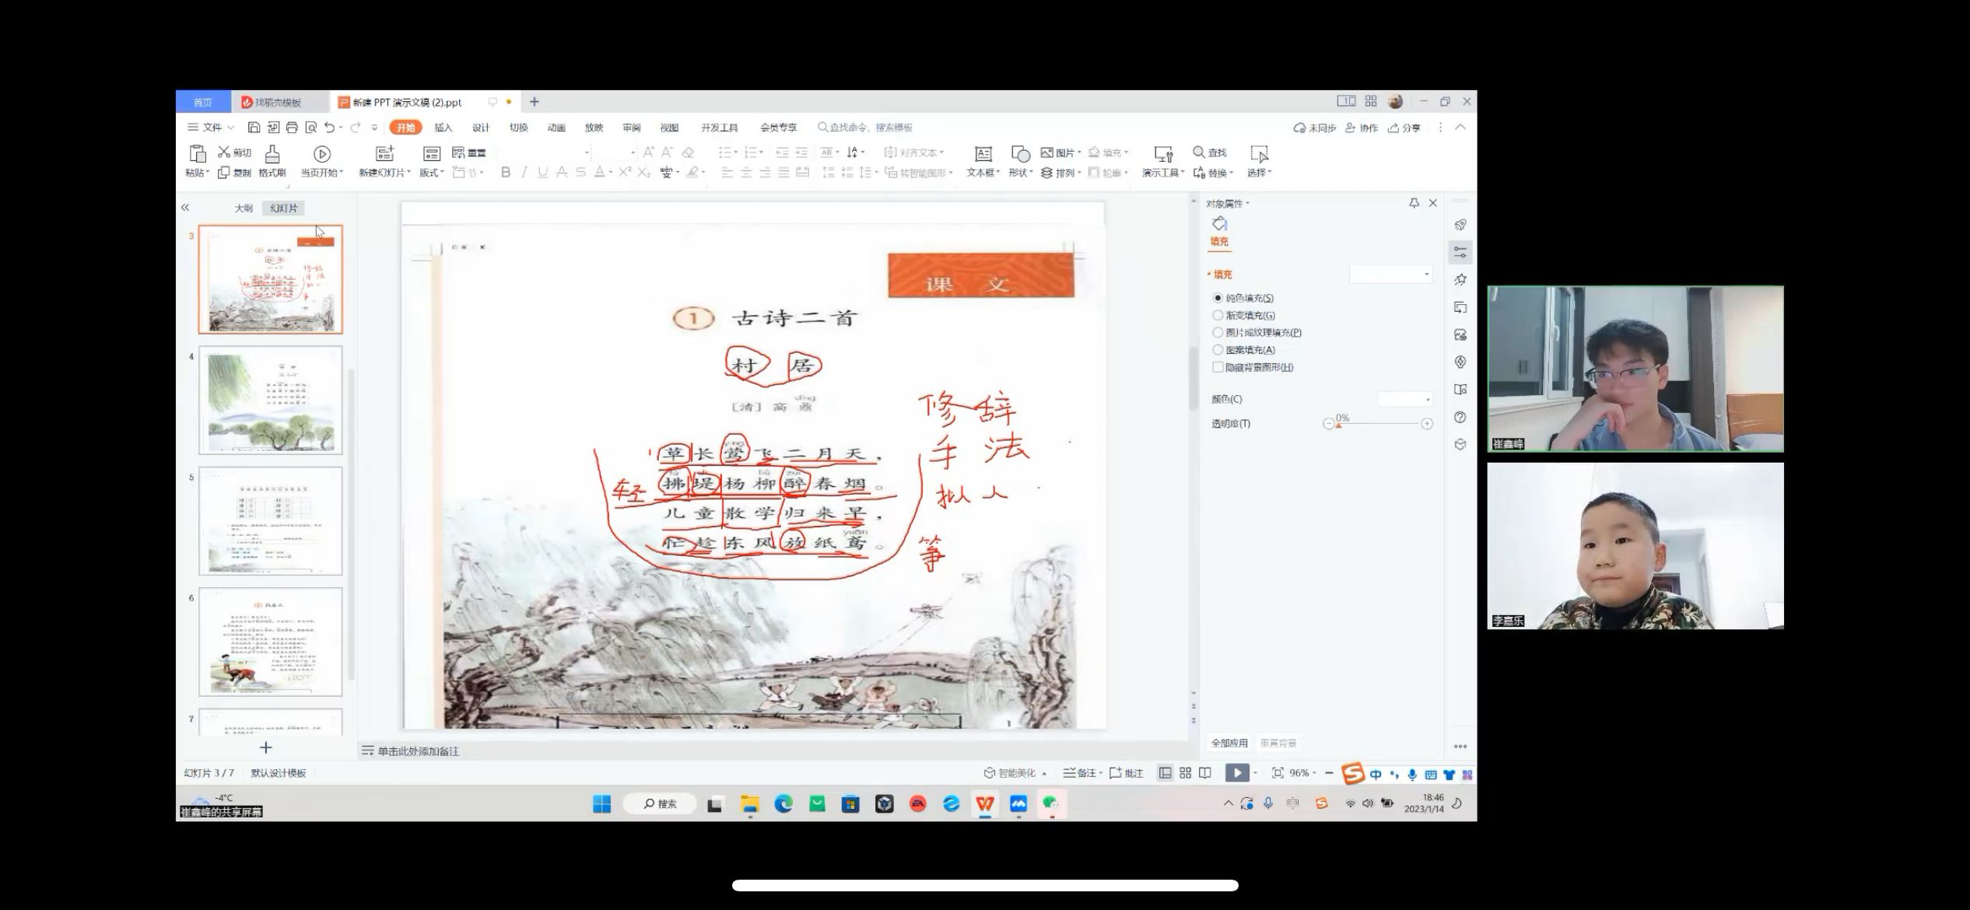Collapse the slide panel with the double-chevron

(185, 208)
